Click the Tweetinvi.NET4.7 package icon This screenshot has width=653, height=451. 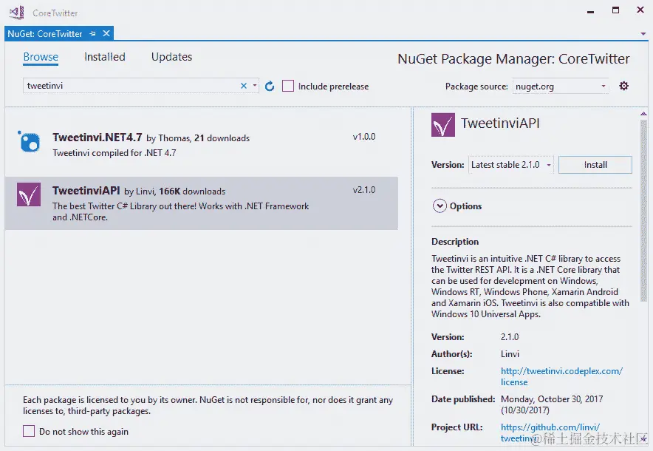(29, 142)
